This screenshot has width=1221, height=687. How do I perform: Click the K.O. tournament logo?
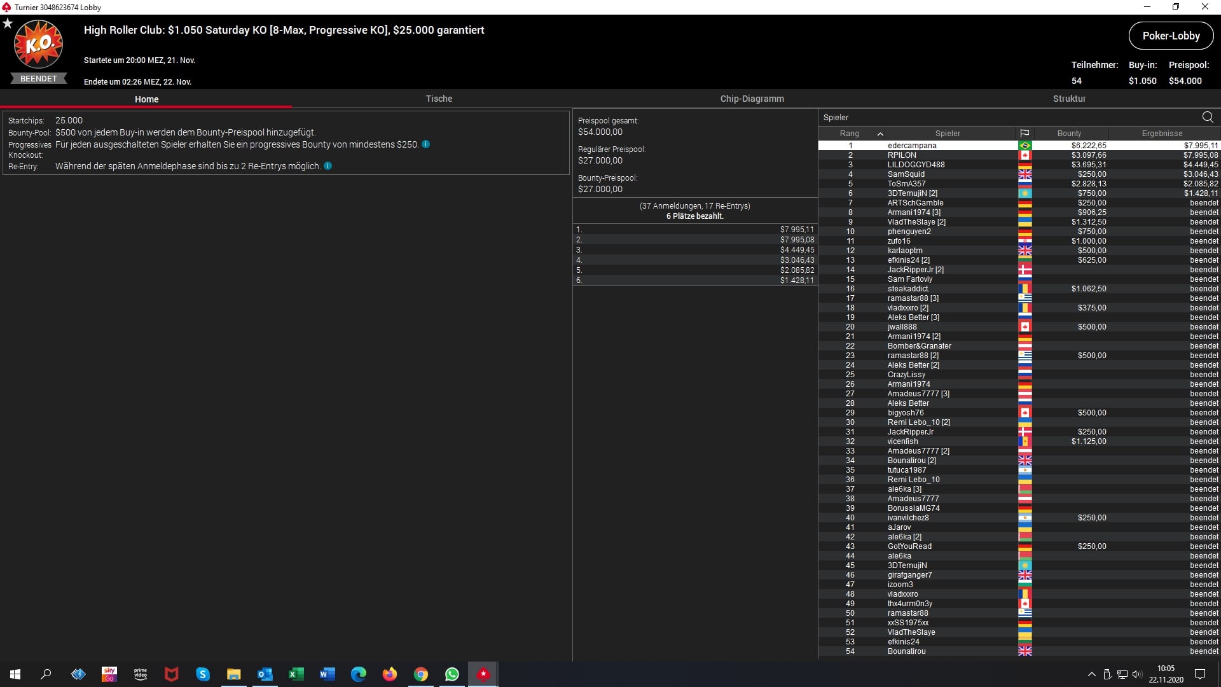point(38,45)
